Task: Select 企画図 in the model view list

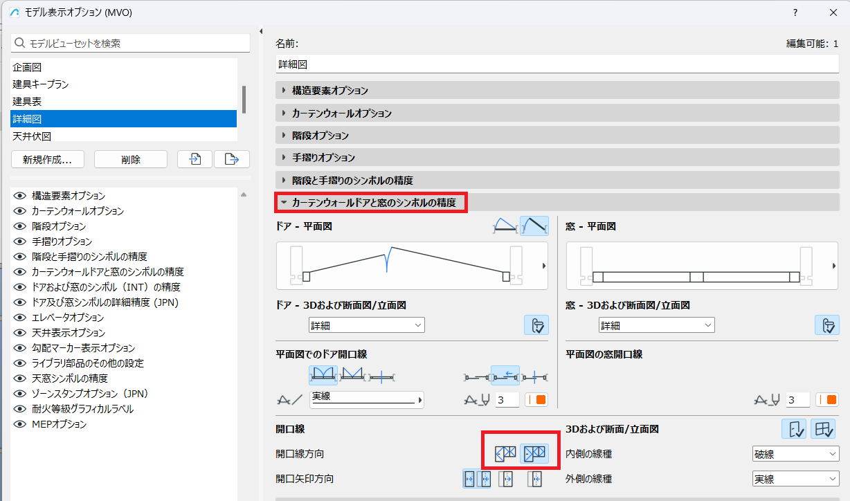Action: 124,67
